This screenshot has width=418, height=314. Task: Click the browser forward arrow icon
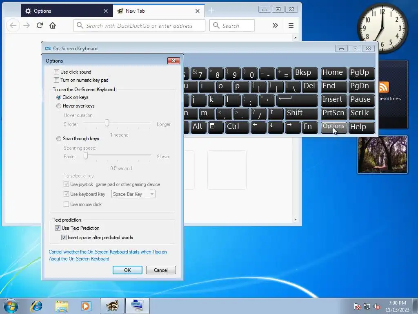[x=27, y=26]
